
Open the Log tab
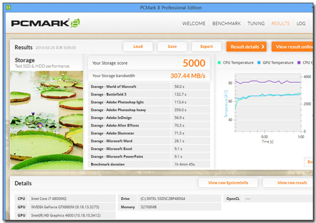(x=301, y=24)
